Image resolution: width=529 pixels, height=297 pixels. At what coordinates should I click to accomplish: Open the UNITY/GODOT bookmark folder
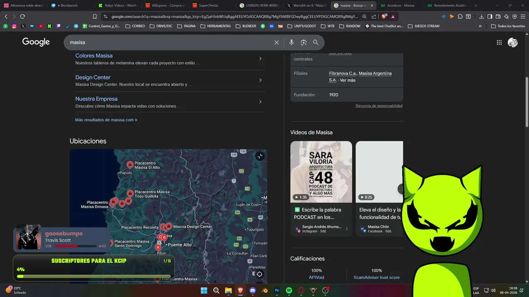click(x=302, y=26)
